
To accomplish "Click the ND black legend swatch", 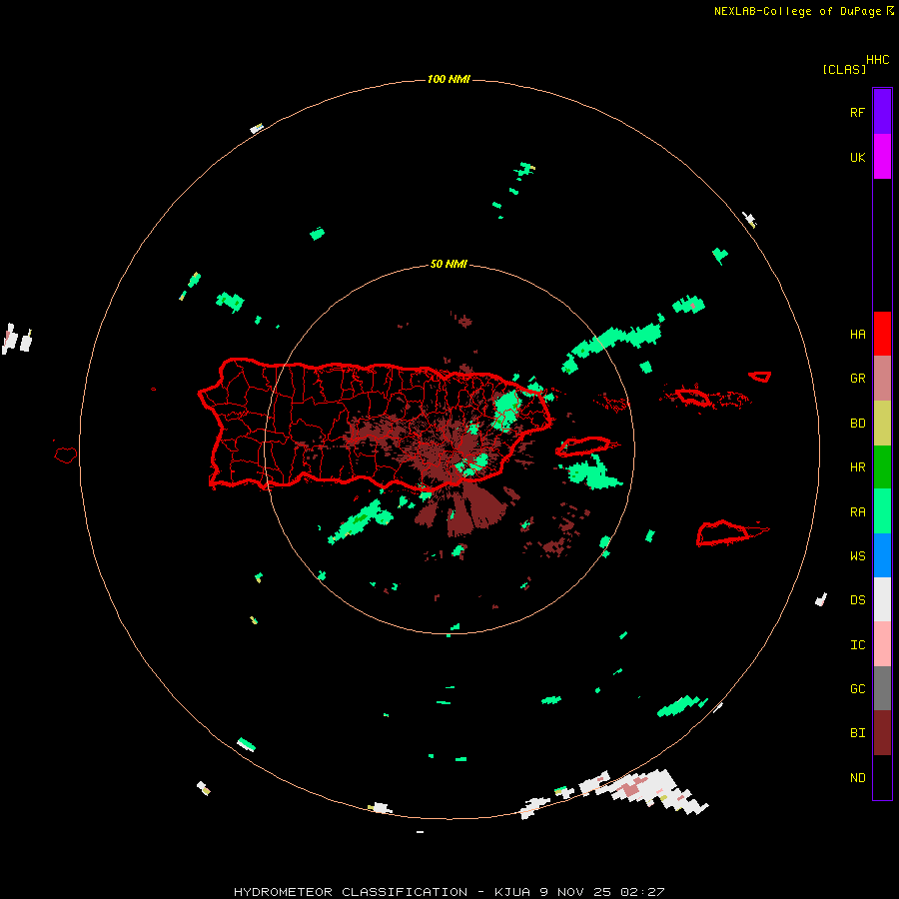I will pyautogui.click(x=882, y=777).
